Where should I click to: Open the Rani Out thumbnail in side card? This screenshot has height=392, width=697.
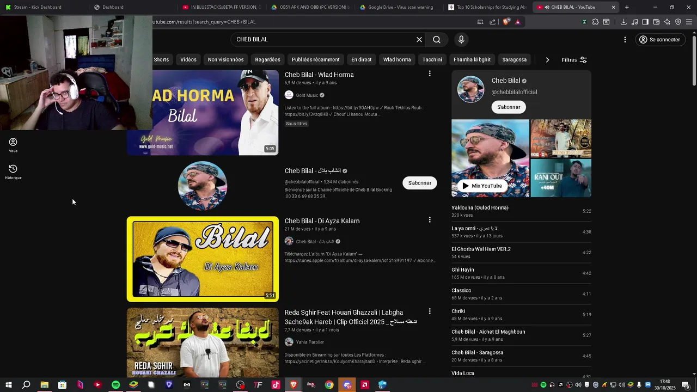561,178
